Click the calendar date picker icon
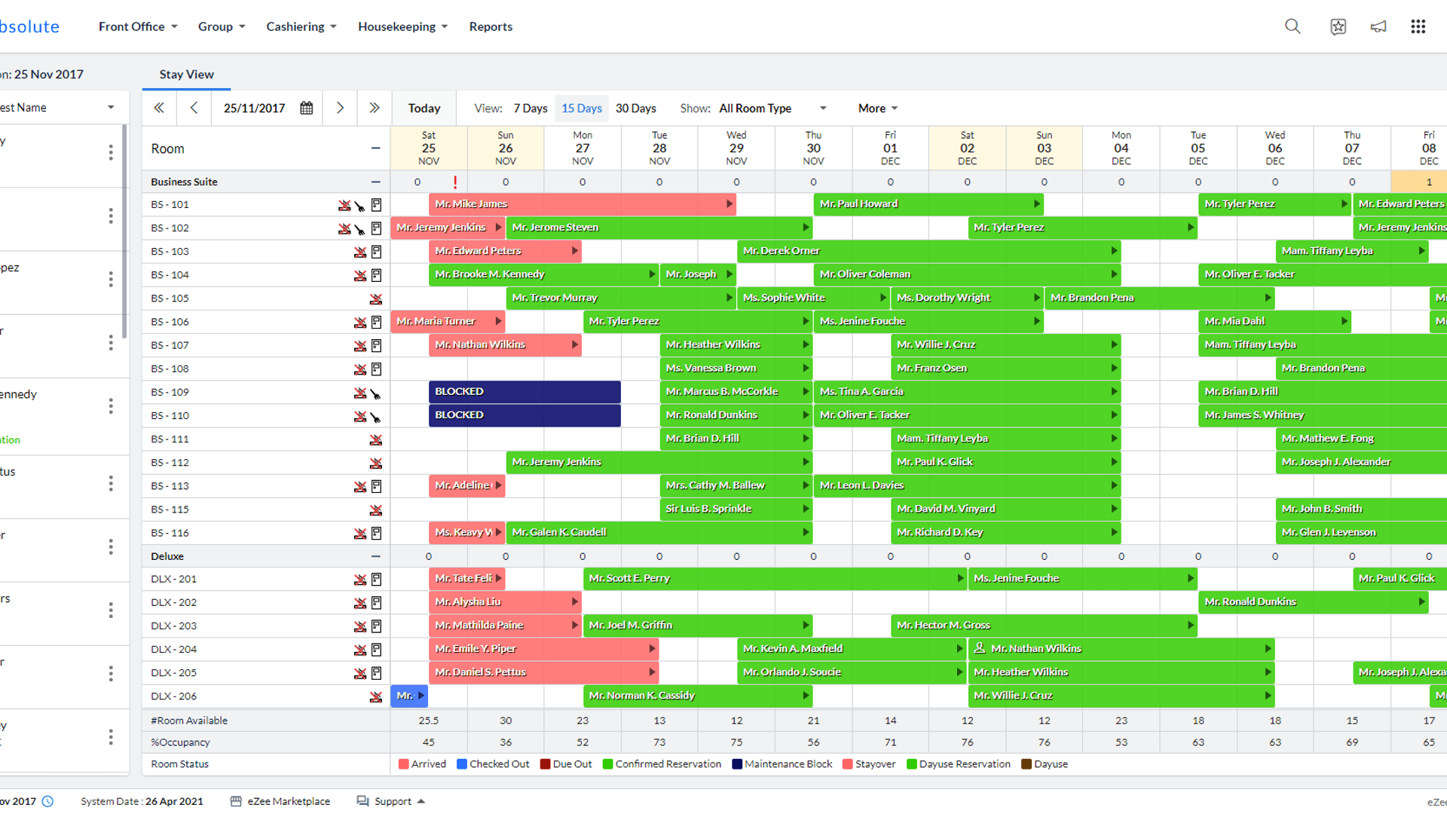The width and height of the screenshot is (1447, 814). pos(306,108)
